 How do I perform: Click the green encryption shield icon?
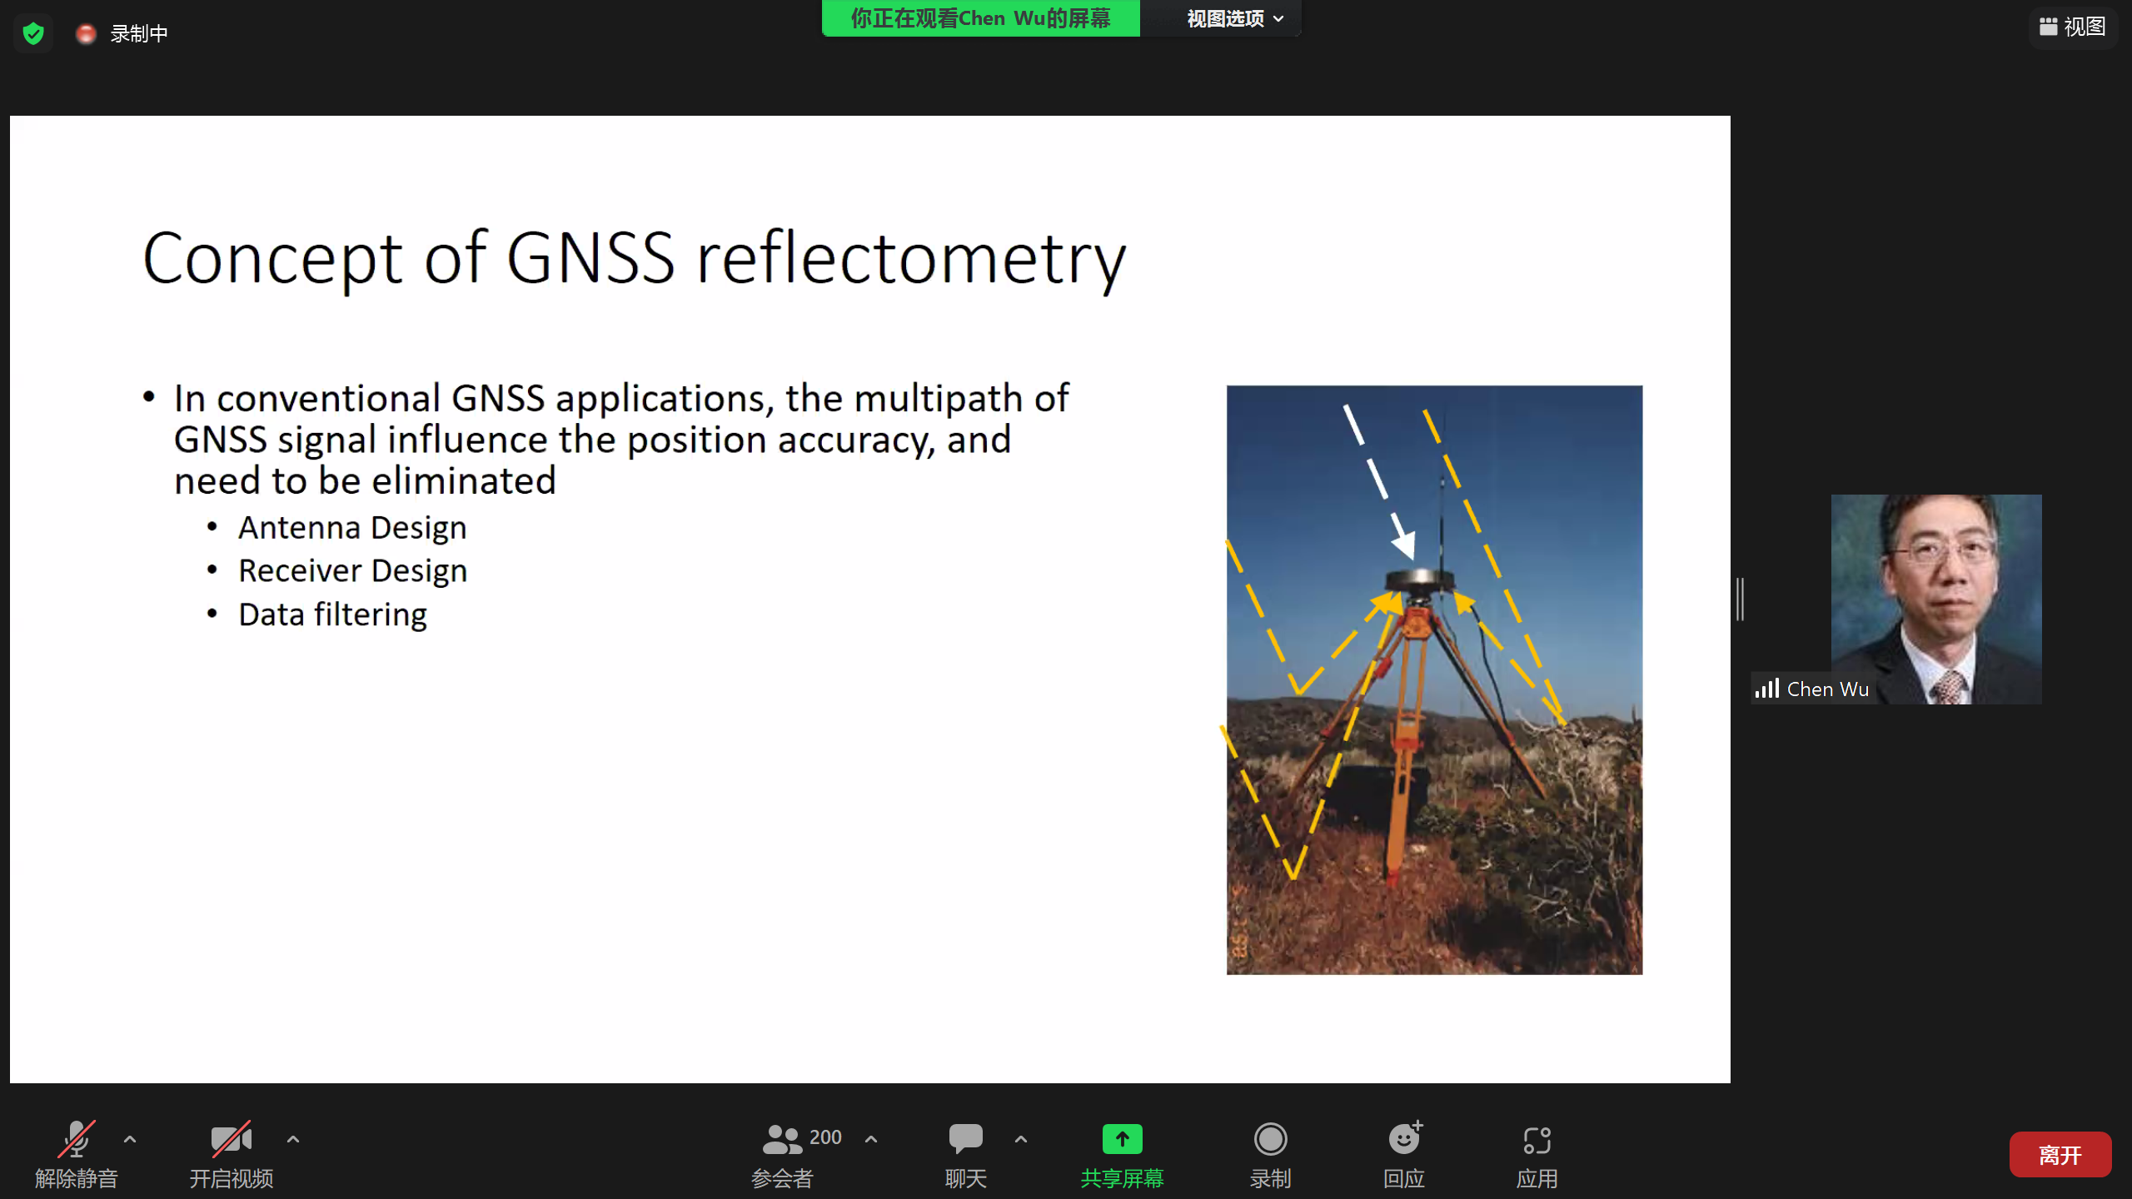click(33, 34)
